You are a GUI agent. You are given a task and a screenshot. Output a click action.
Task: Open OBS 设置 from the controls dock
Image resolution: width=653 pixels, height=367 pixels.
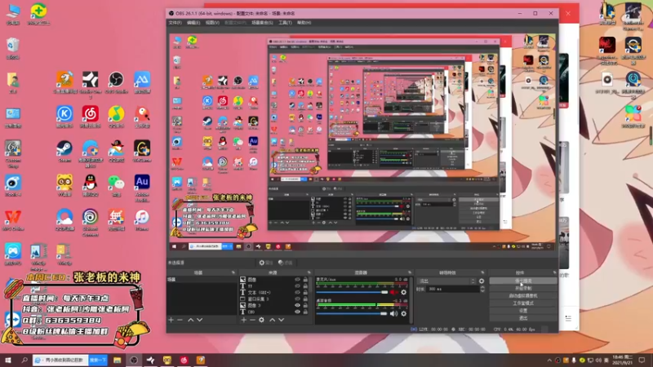tap(523, 311)
